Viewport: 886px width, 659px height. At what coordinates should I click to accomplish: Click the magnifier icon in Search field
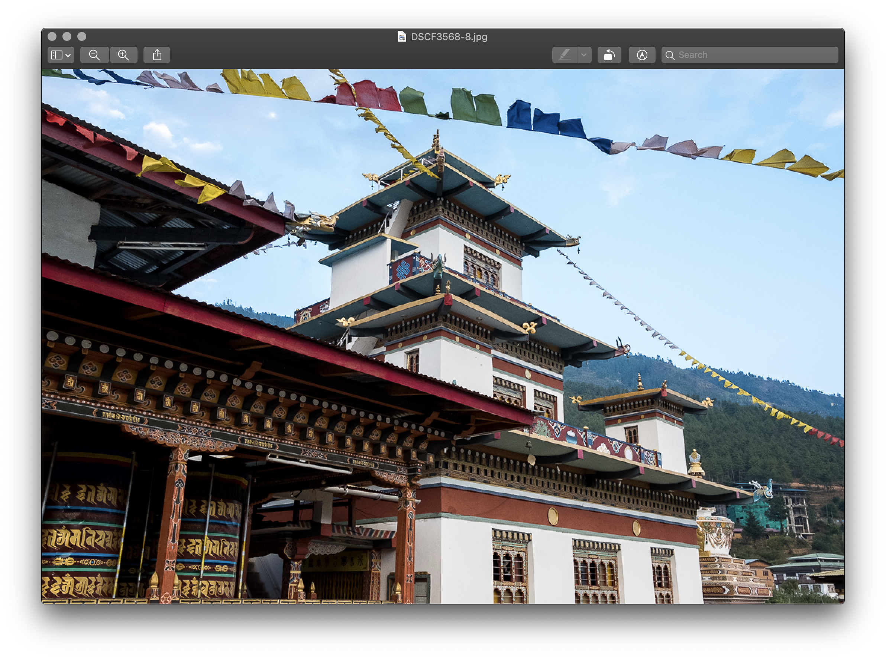(x=670, y=55)
